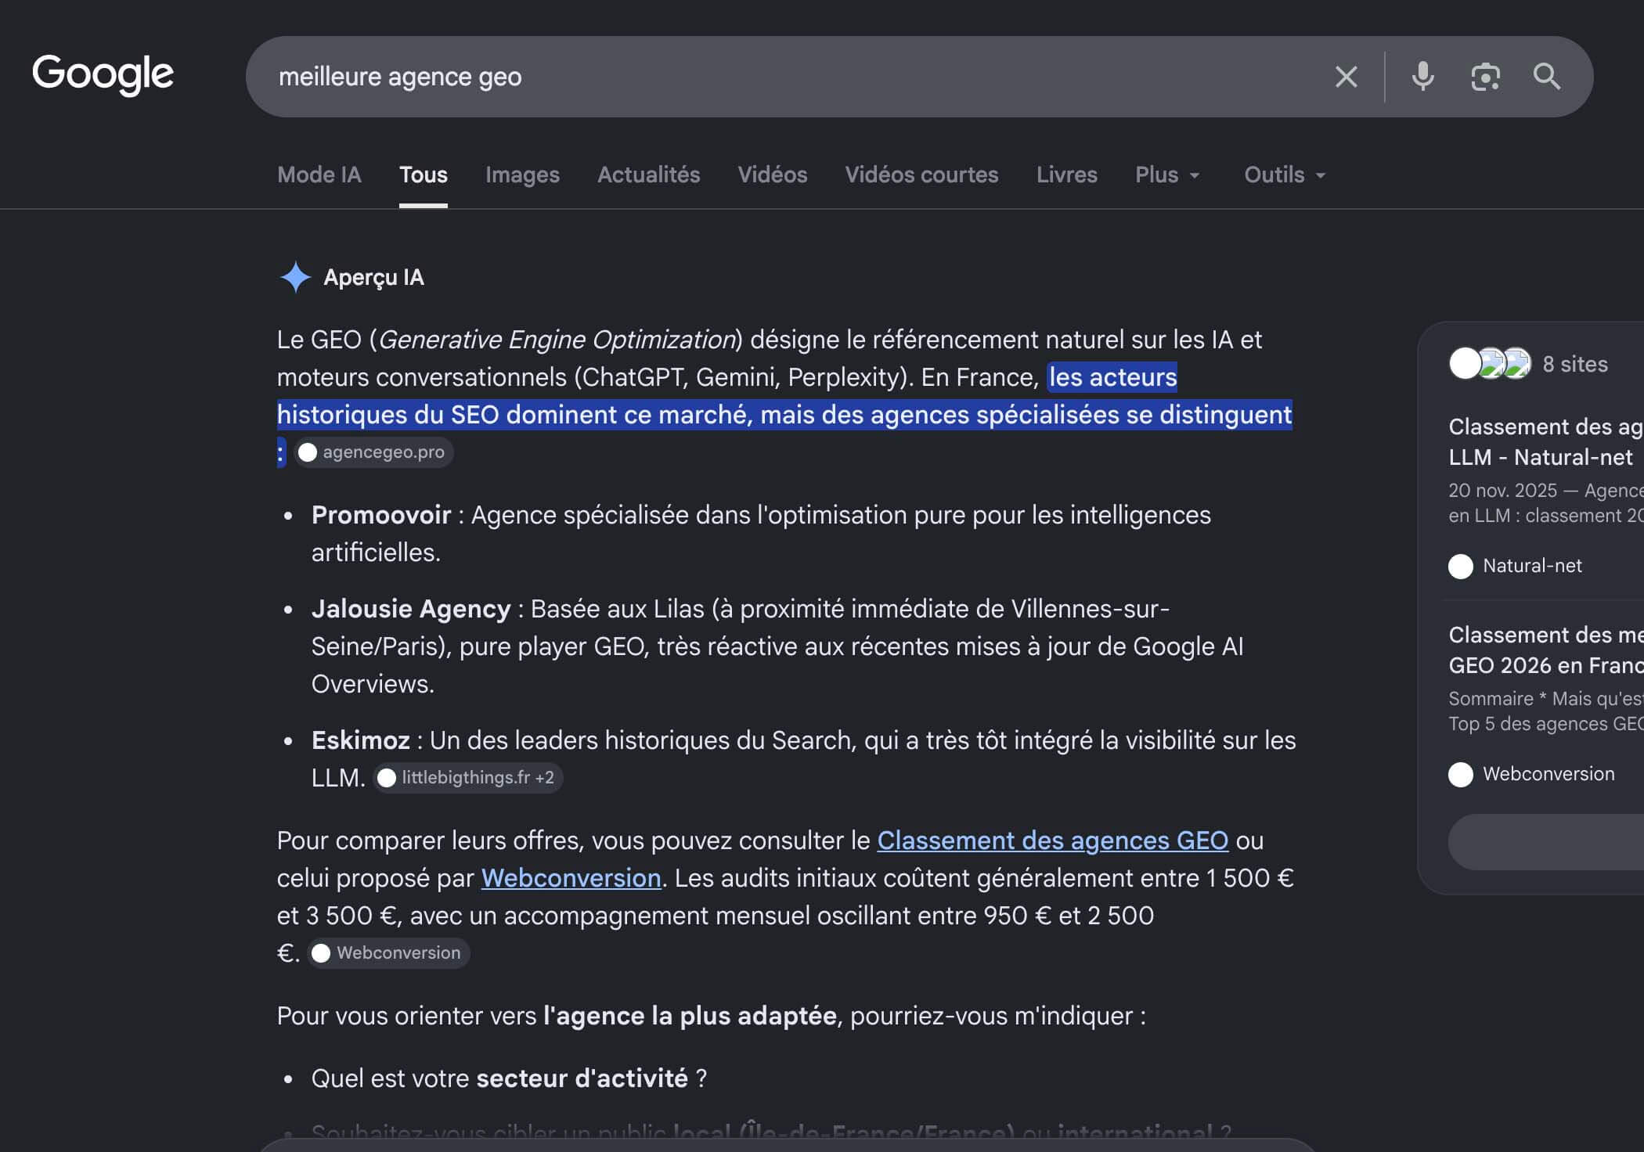Clear the search query with the X icon

tap(1346, 77)
